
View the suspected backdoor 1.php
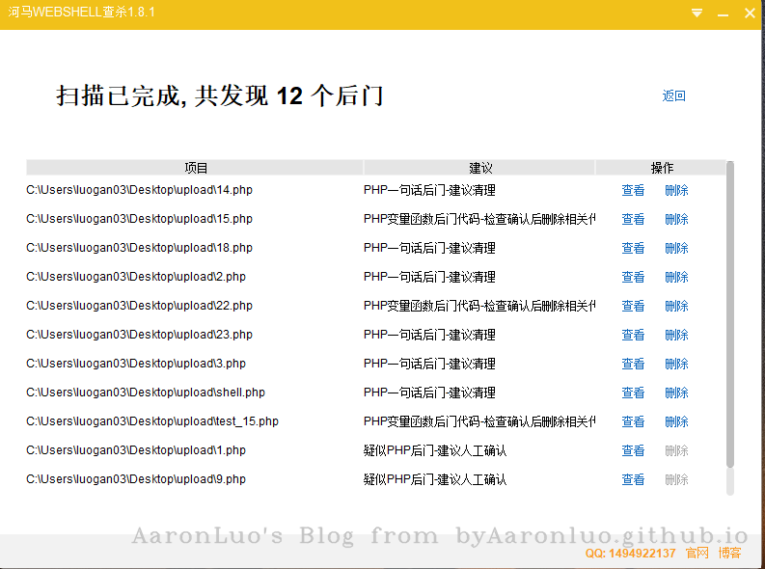pyautogui.click(x=633, y=450)
